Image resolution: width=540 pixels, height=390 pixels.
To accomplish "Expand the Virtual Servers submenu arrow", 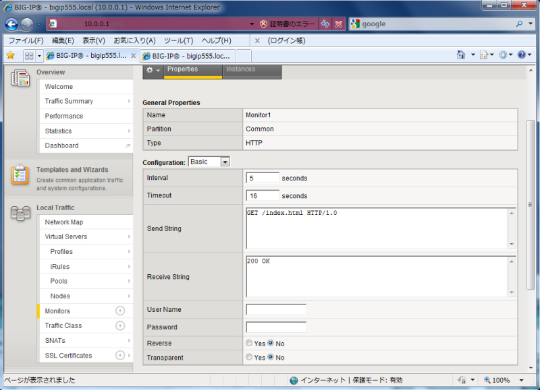I will pos(128,237).
